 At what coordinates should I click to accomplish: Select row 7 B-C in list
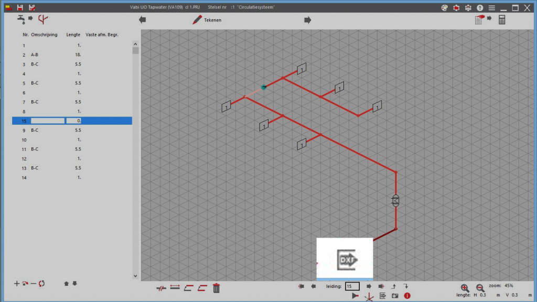72,102
